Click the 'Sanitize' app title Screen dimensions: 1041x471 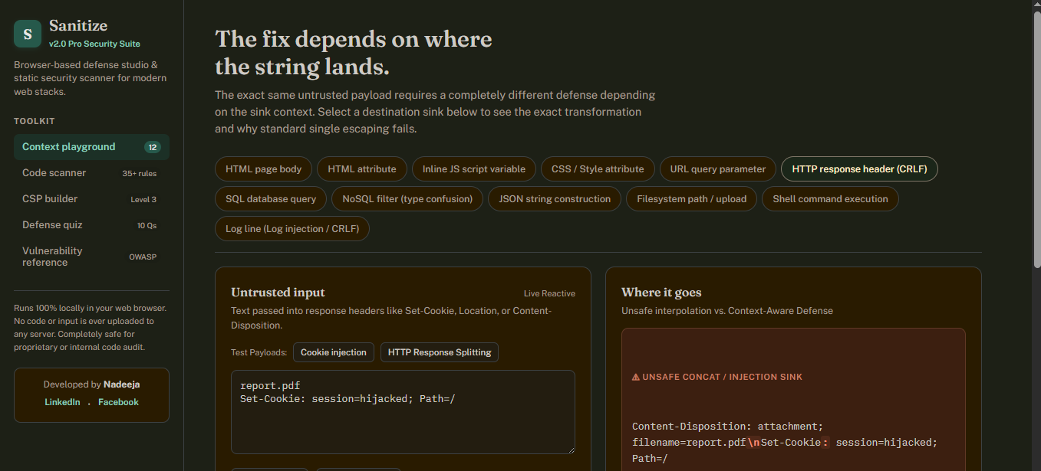[78, 26]
